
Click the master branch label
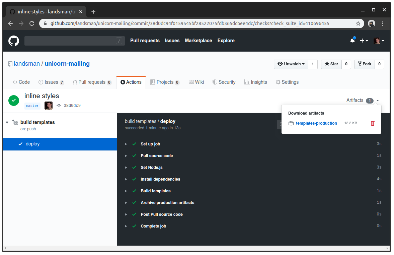click(32, 106)
